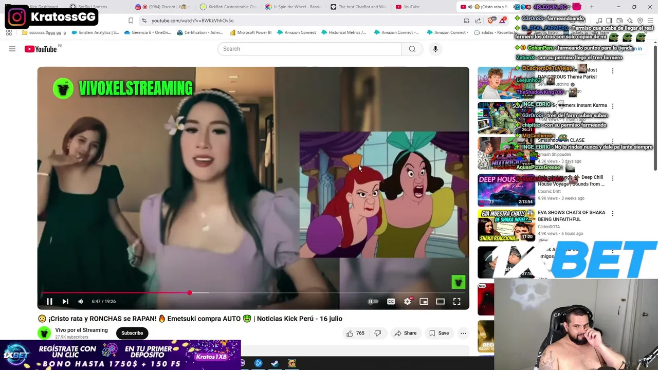The width and height of the screenshot is (658, 370).
Task: Click the browser address bar URL
Action: 192,21
